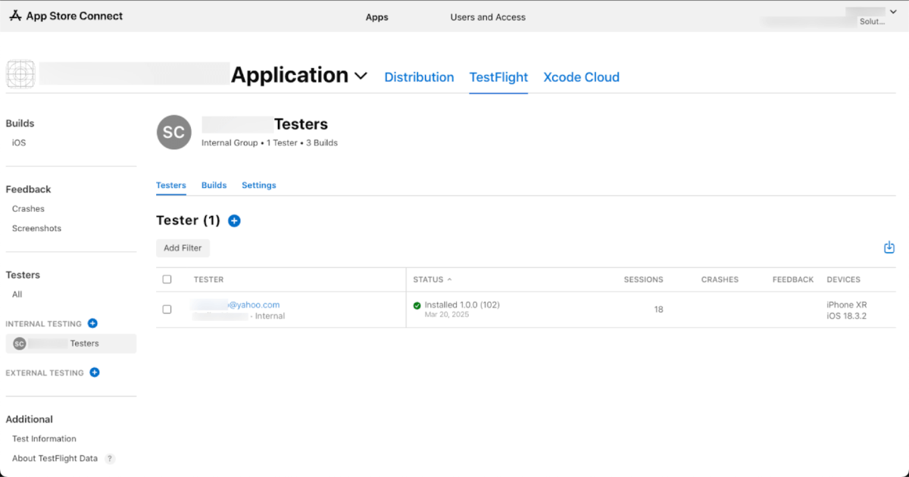The width and height of the screenshot is (909, 477).
Task: Show All testers in sidebar
Action: pos(17,295)
